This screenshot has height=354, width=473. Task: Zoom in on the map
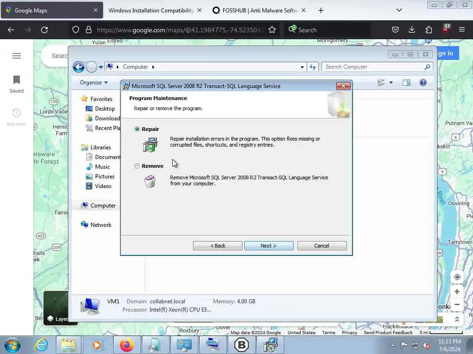click(x=457, y=292)
